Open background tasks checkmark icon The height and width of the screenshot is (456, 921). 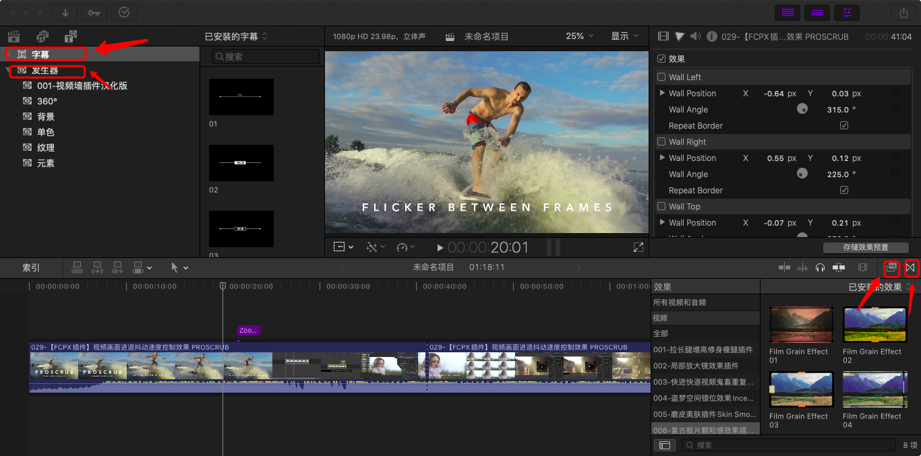(124, 12)
